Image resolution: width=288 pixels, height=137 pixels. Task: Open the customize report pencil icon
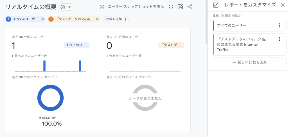pyautogui.click(x=180, y=7)
